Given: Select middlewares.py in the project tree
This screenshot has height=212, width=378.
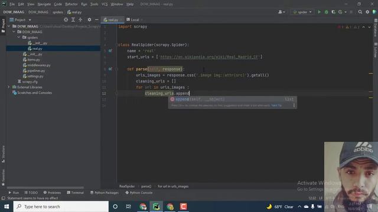Looking at the screenshot, I should [37, 65].
